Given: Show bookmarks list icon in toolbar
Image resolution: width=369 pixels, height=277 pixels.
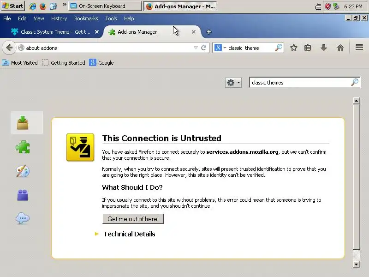Looking at the screenshot, I should [308, 48].
